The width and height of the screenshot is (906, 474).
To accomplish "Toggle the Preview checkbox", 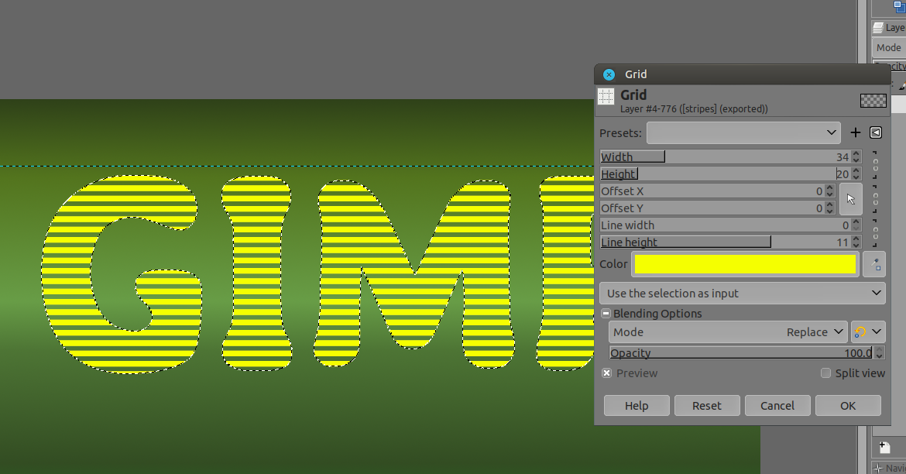I will tap(606, 373).
